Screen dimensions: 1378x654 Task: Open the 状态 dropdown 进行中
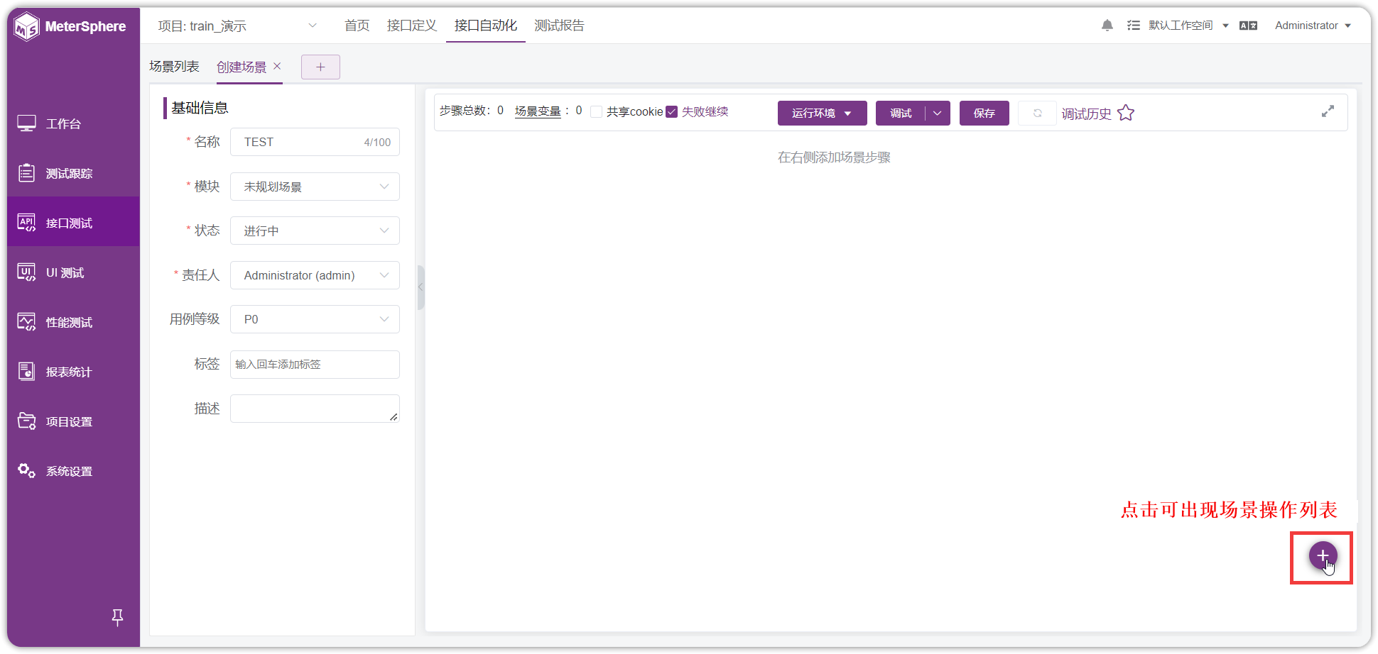point(315,231)
